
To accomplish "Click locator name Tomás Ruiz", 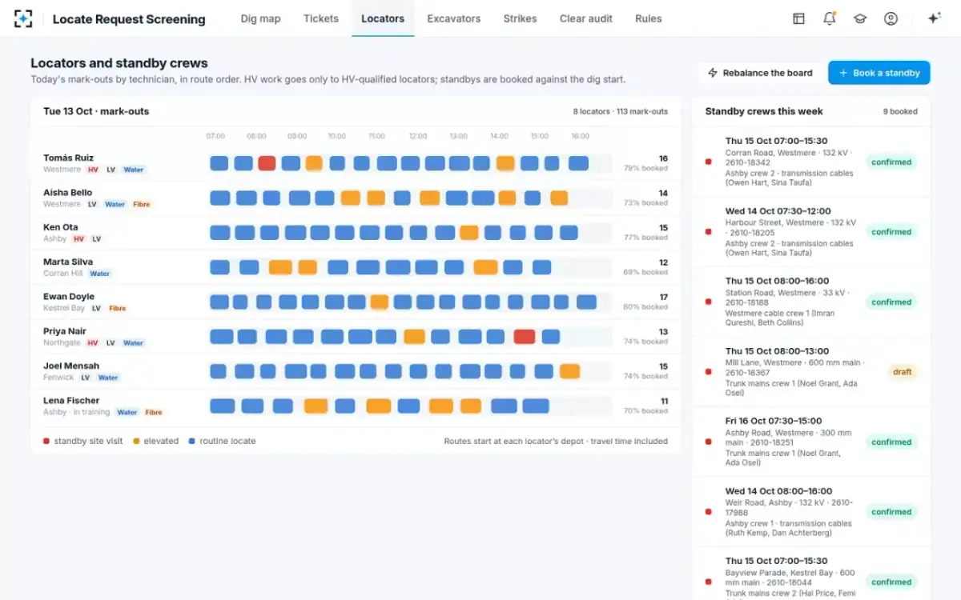I will tap(68, 158).
